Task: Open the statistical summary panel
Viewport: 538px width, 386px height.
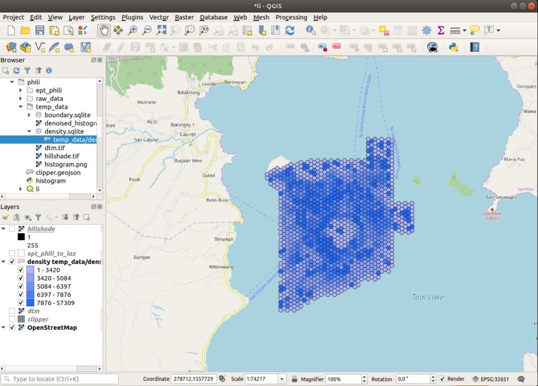Action: coord(440,30)
